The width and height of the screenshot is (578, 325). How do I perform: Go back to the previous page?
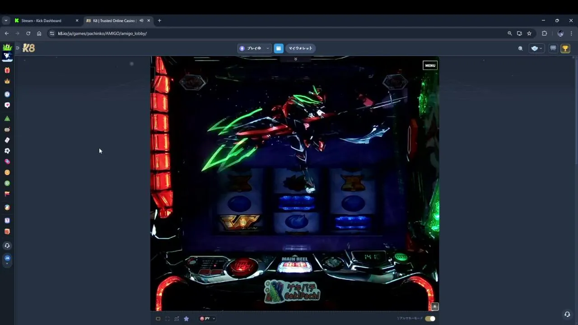coord(6,33)
